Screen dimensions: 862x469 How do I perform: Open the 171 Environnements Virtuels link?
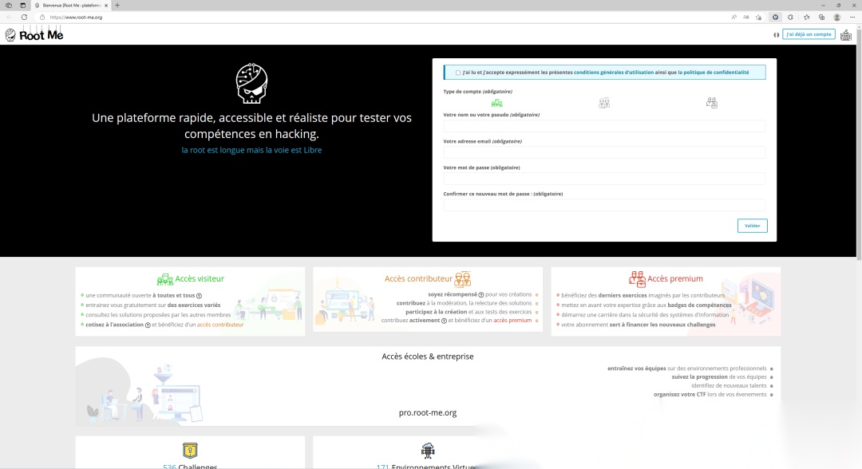point(425,467)
